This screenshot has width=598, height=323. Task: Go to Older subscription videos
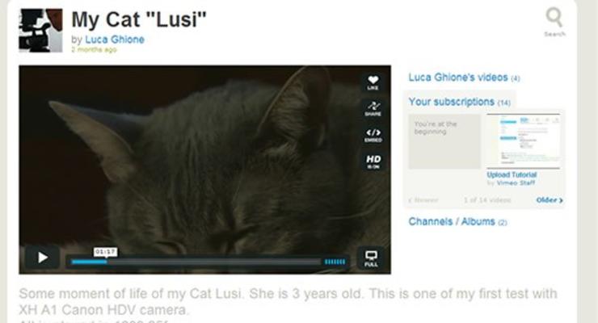pyautogui.click(x=550, y=200)
